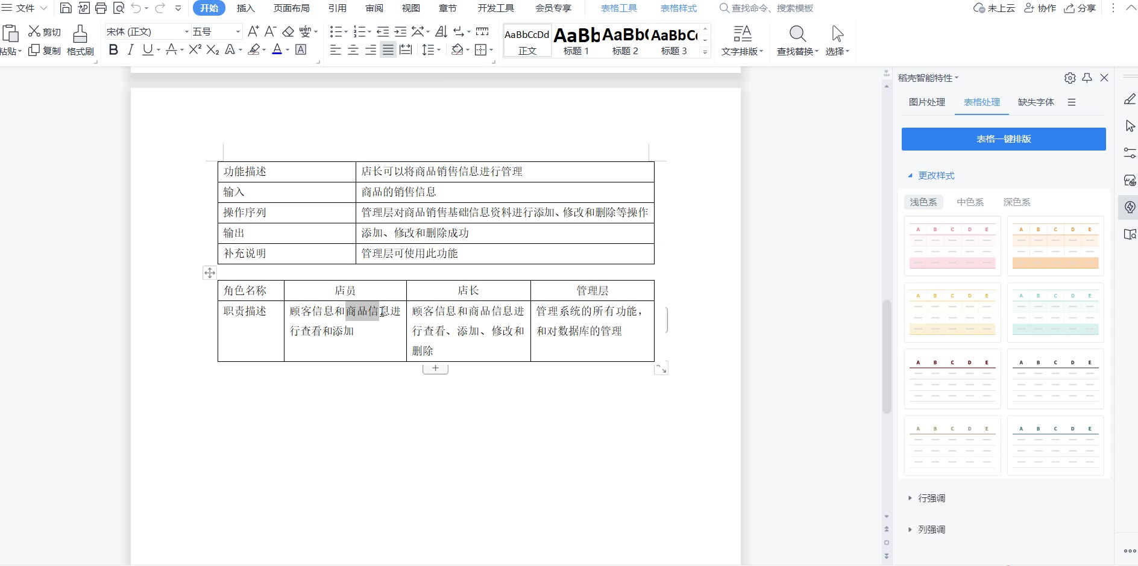Open the font size dropdown 五号
Viewport: 1138px width, 566px height.
pyautogui.click(x=238, y=32)
